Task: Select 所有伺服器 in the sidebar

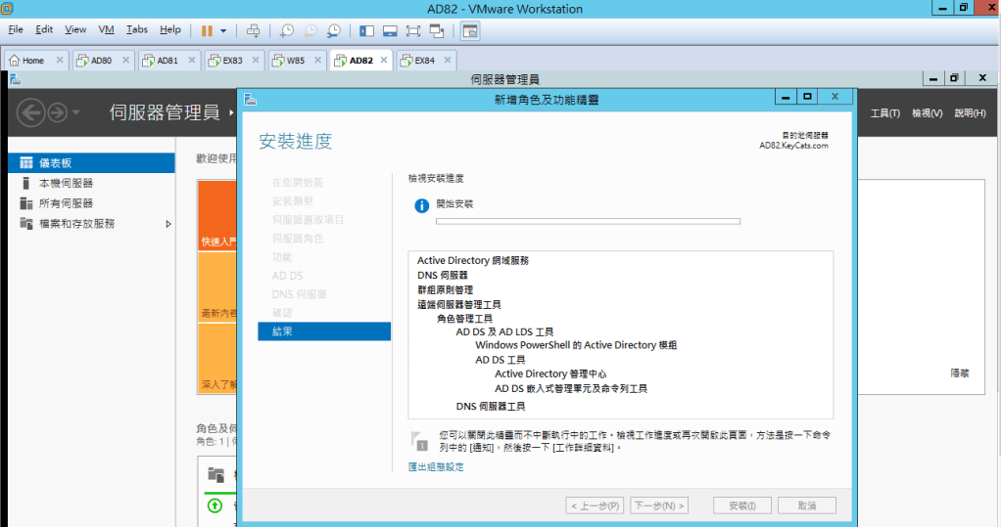Action: click(x=66, y=203)
